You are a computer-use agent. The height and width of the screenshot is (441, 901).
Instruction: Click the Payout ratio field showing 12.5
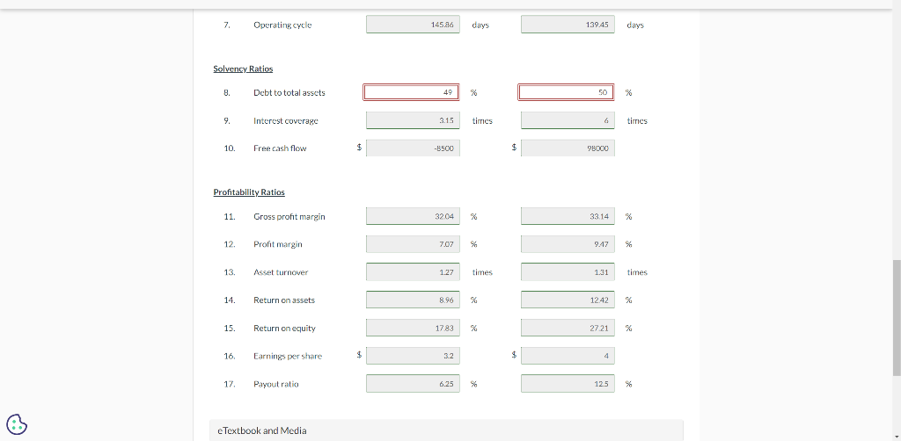pos(568,384)
